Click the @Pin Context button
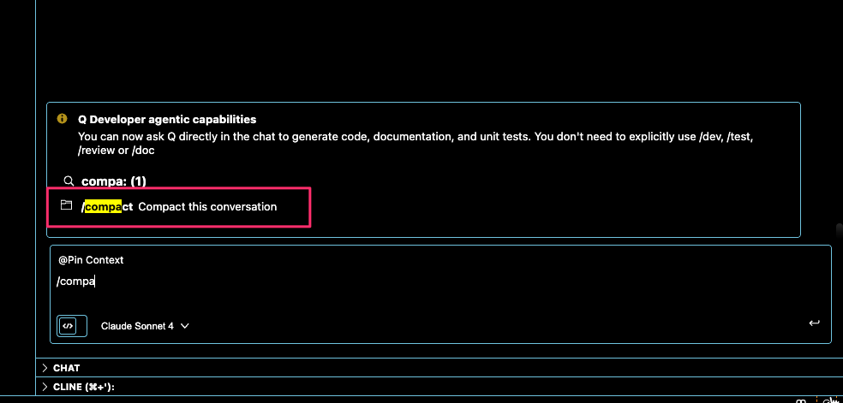The width and height of the screenshot is (843, 403). point(91,260)
